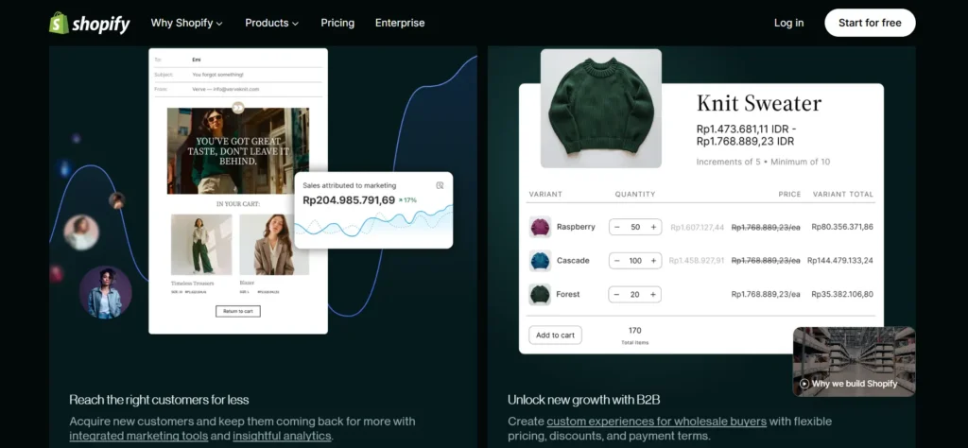Go to the Pricing page
968x448 pixels.
click(x=337, y=23)
